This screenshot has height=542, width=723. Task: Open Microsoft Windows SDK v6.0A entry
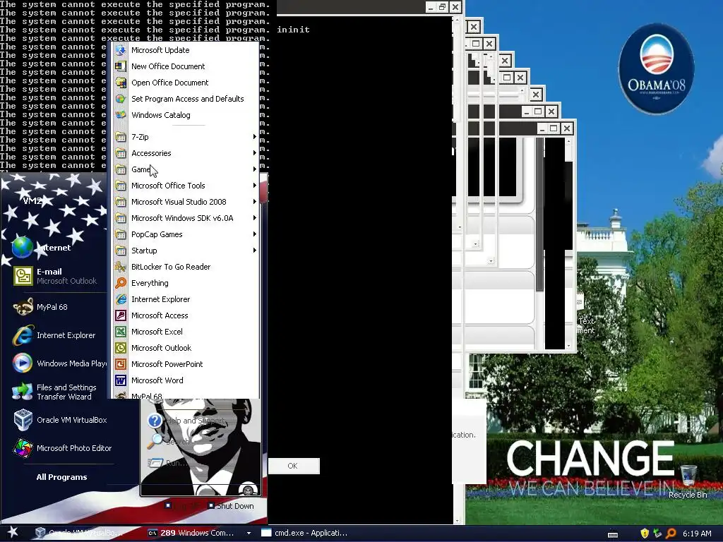point(186,218)
